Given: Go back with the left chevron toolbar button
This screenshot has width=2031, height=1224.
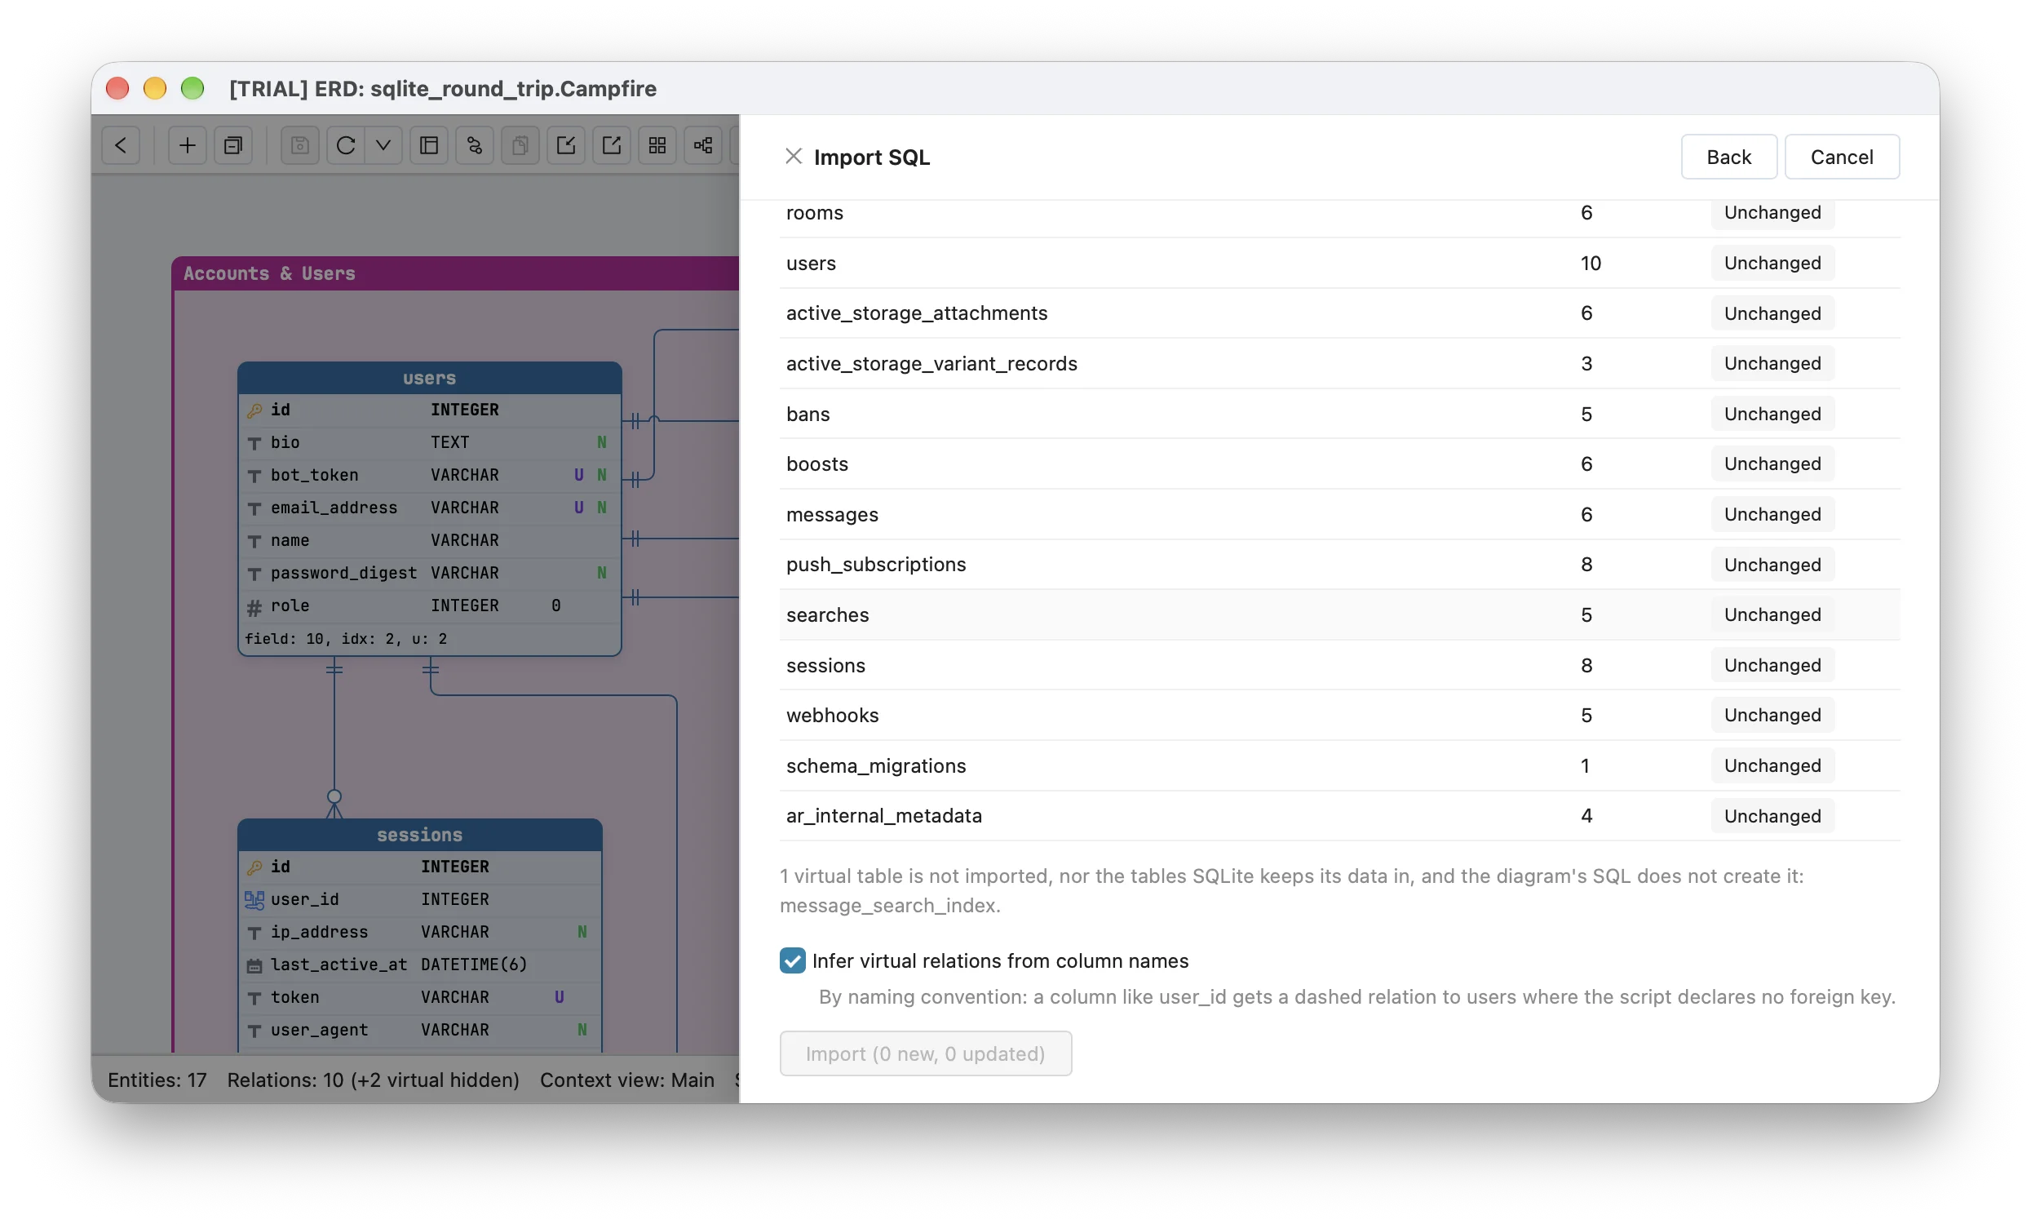Looking at the screenshot, I should (x=122, y=145).
